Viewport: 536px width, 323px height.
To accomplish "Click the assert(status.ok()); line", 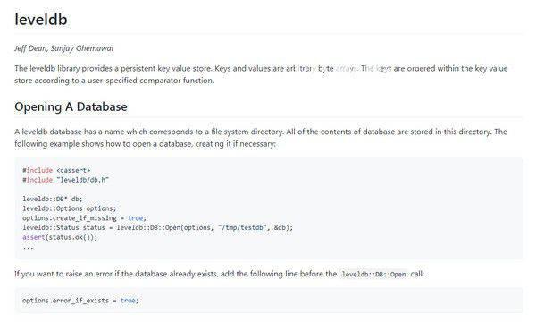I will pos(60,237).
